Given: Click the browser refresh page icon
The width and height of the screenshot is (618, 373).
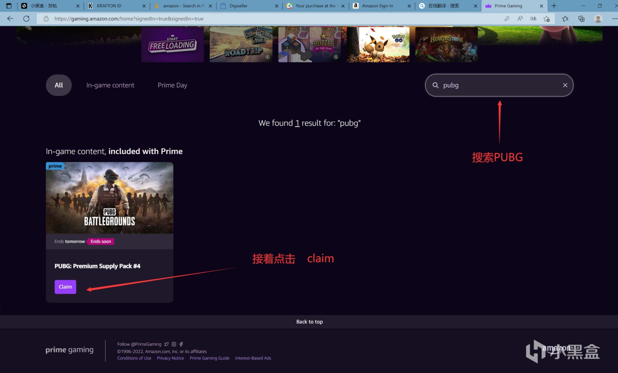Looking at the screenshot, I should [27, 18].
